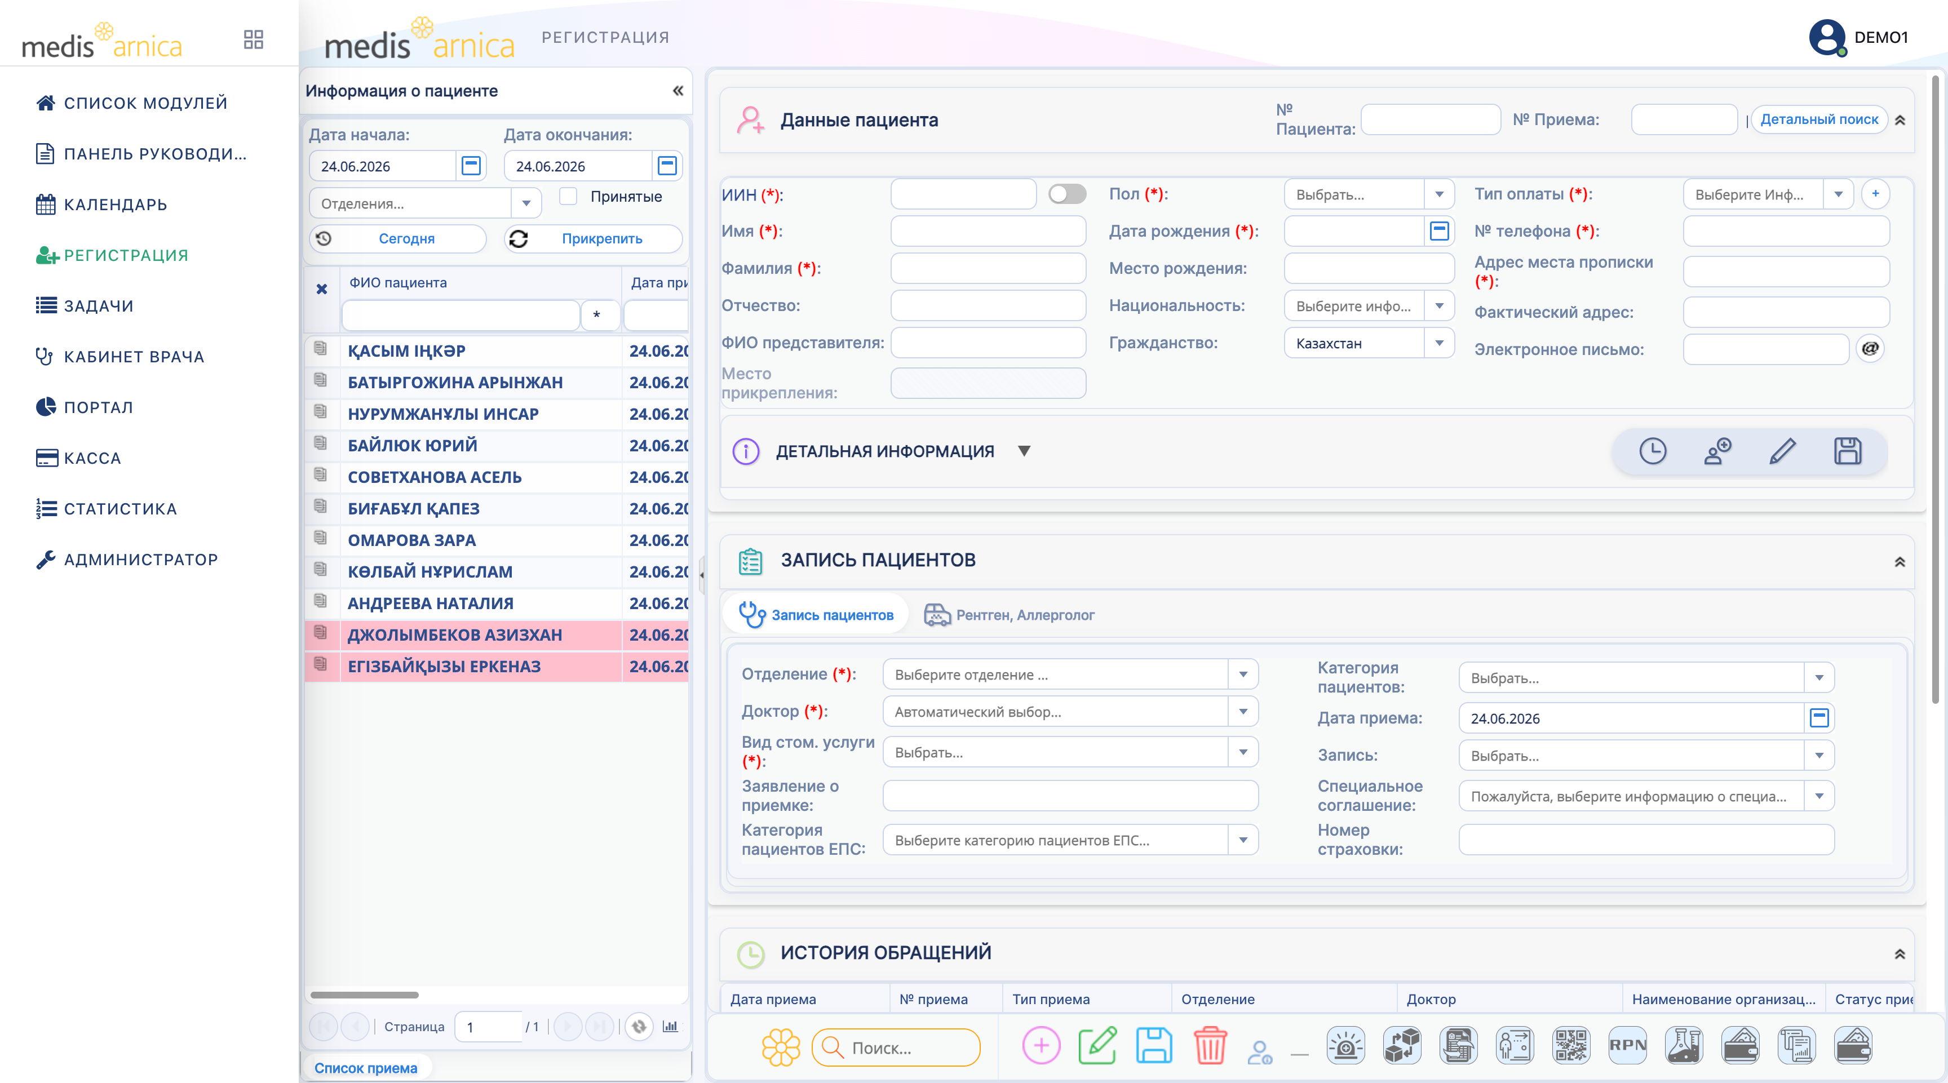Screen dimensions: 1948x1083
Task: Click the @ email icon
Action: [x=1871, y=348]
